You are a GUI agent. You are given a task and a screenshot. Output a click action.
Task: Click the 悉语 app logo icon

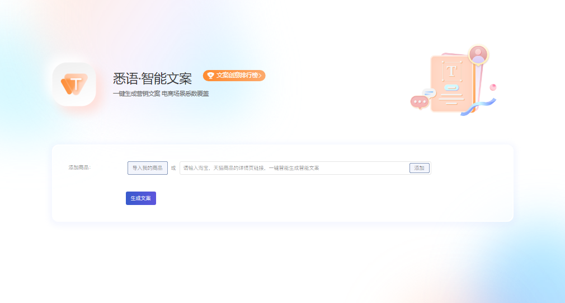[x=74, y=85]
